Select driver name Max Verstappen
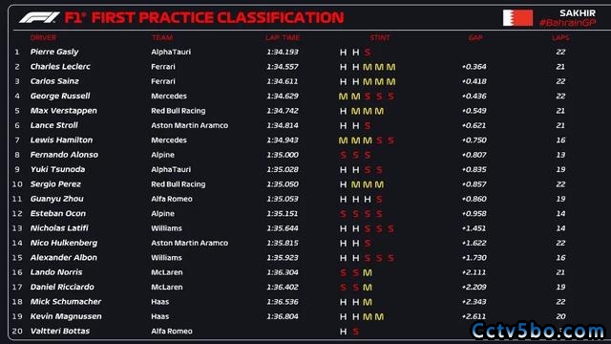 click(x=64, y=111)
